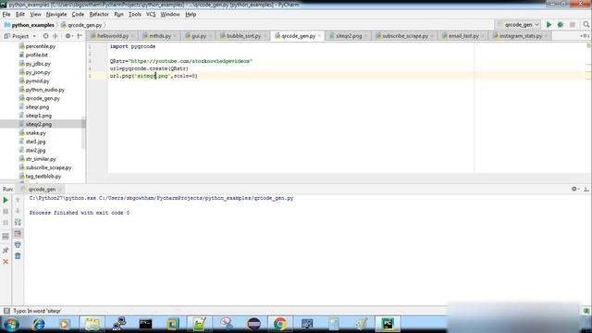Hide the Run panel with the download-arrow icon
592x333 pixels.
coord(586,189)
